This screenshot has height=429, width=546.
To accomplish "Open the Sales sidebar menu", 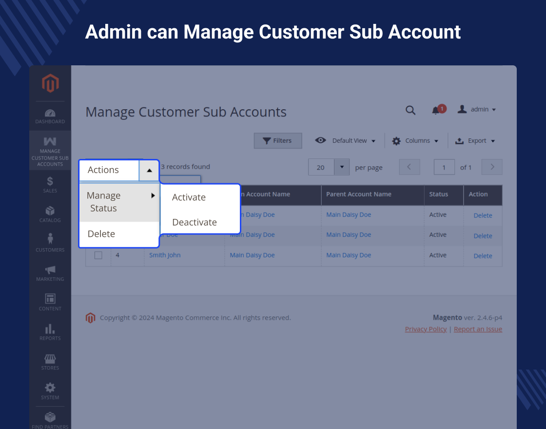I will [50, 185].
